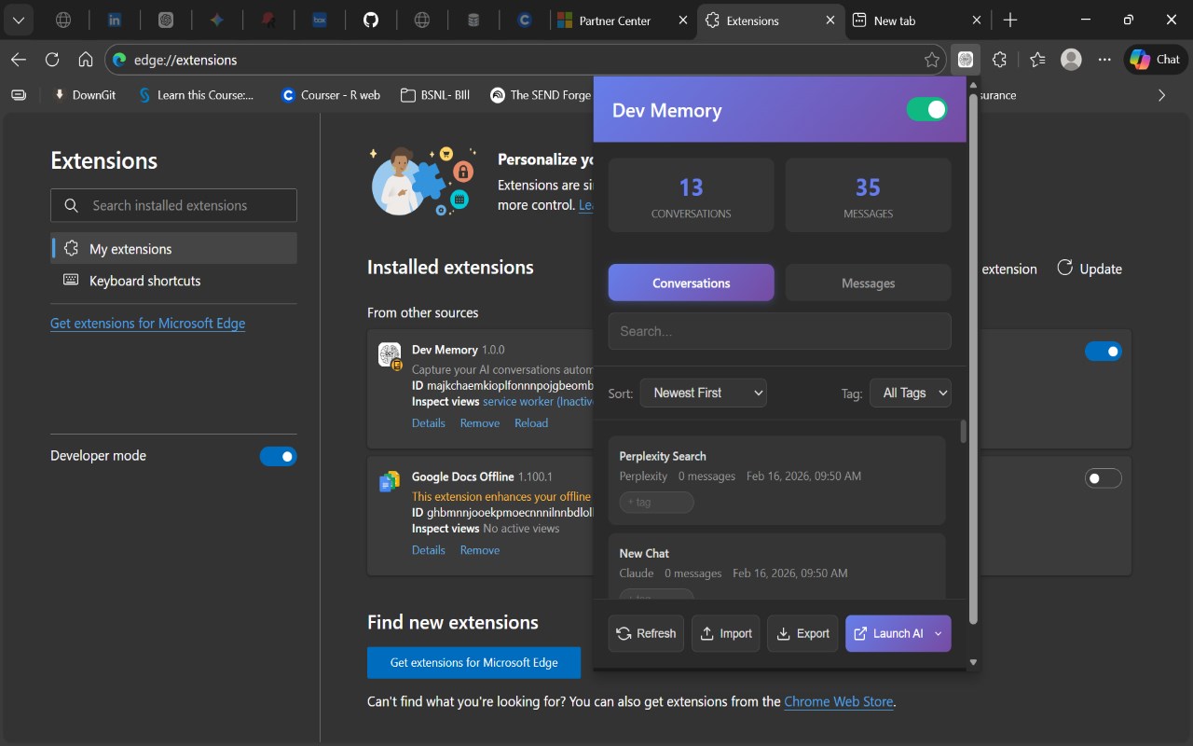Toggle the Dev Memory popup master switch
This screenshot has height=746, width=1193.
(926, 110)
